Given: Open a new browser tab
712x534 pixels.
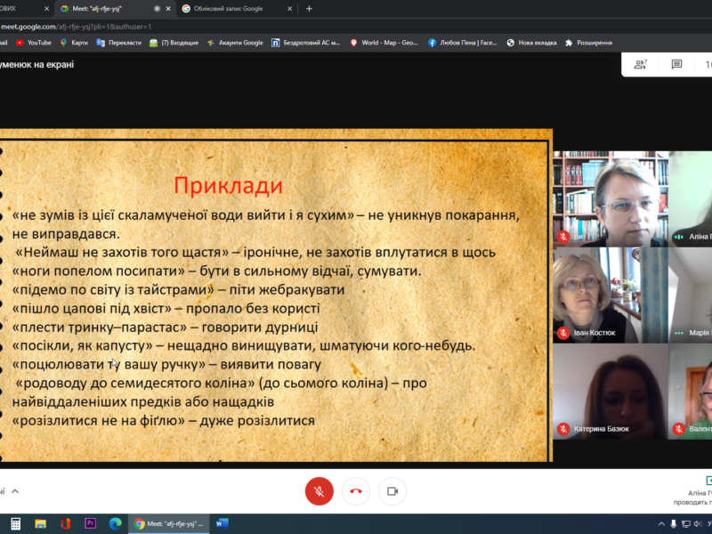Looking at the screenshot, I should point(309,8).
